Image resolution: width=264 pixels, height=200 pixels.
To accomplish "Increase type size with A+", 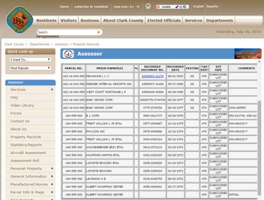I will tap(132, 7).
